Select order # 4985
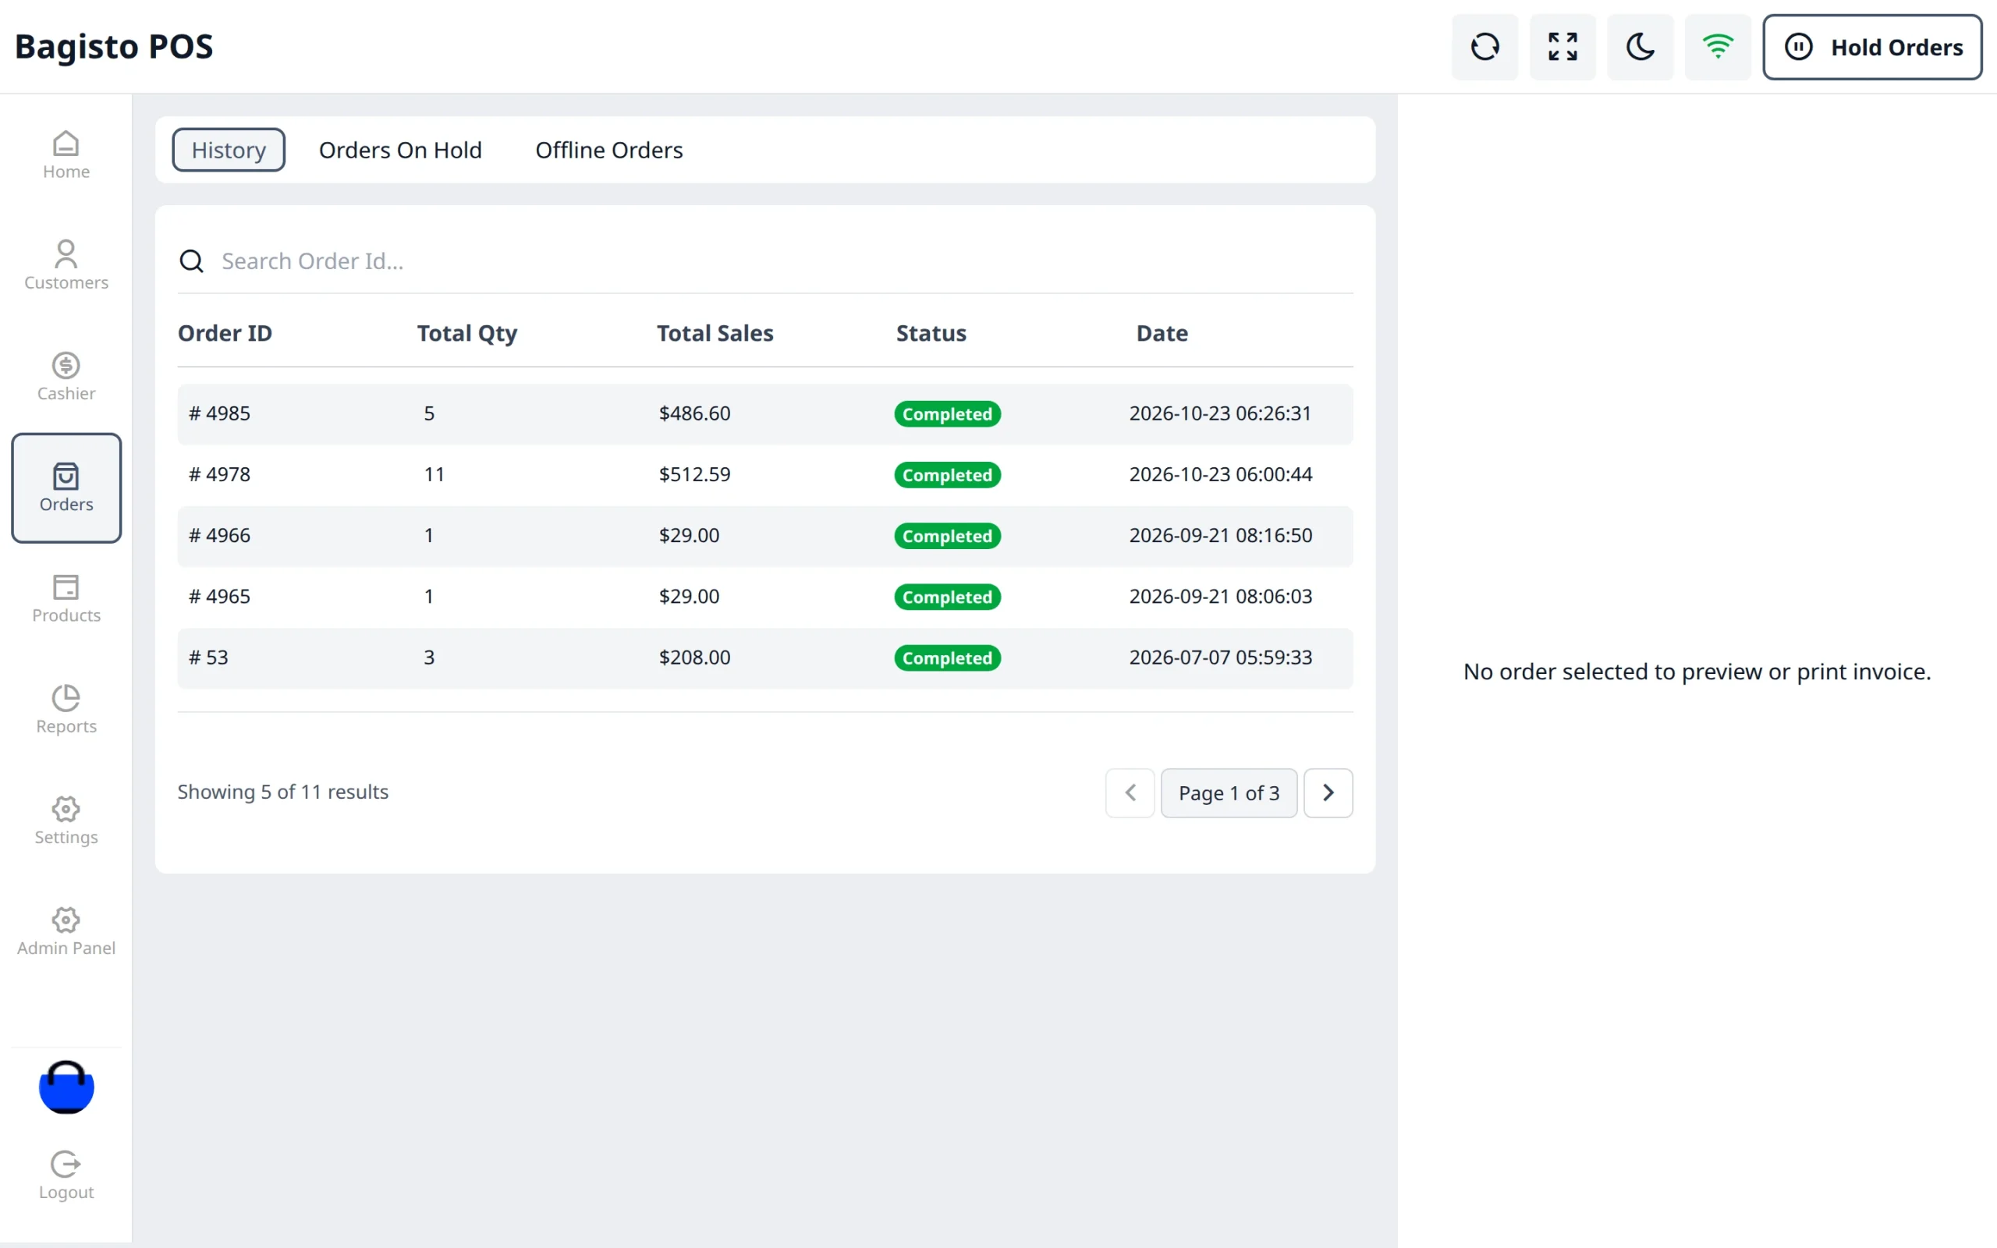 click(x=765, y=414)
